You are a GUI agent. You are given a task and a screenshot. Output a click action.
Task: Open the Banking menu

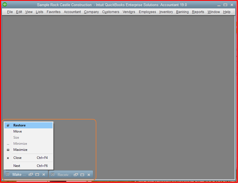182,12
